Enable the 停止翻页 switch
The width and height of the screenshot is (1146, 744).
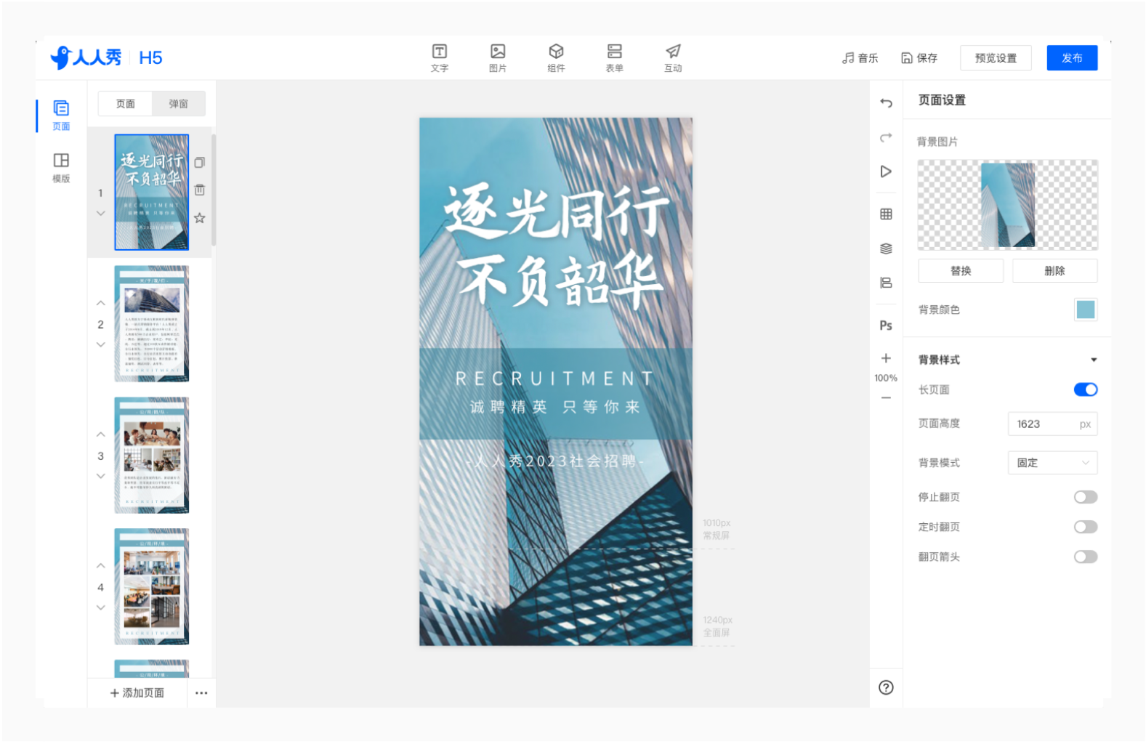pyautogui.click(x=1086, y=497)
